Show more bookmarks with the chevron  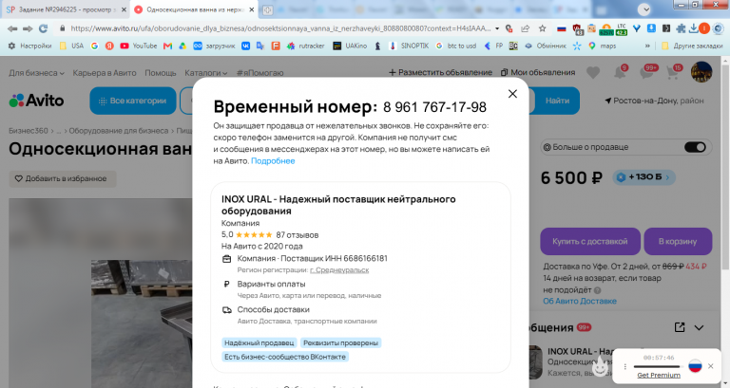[x=647, y=46]
